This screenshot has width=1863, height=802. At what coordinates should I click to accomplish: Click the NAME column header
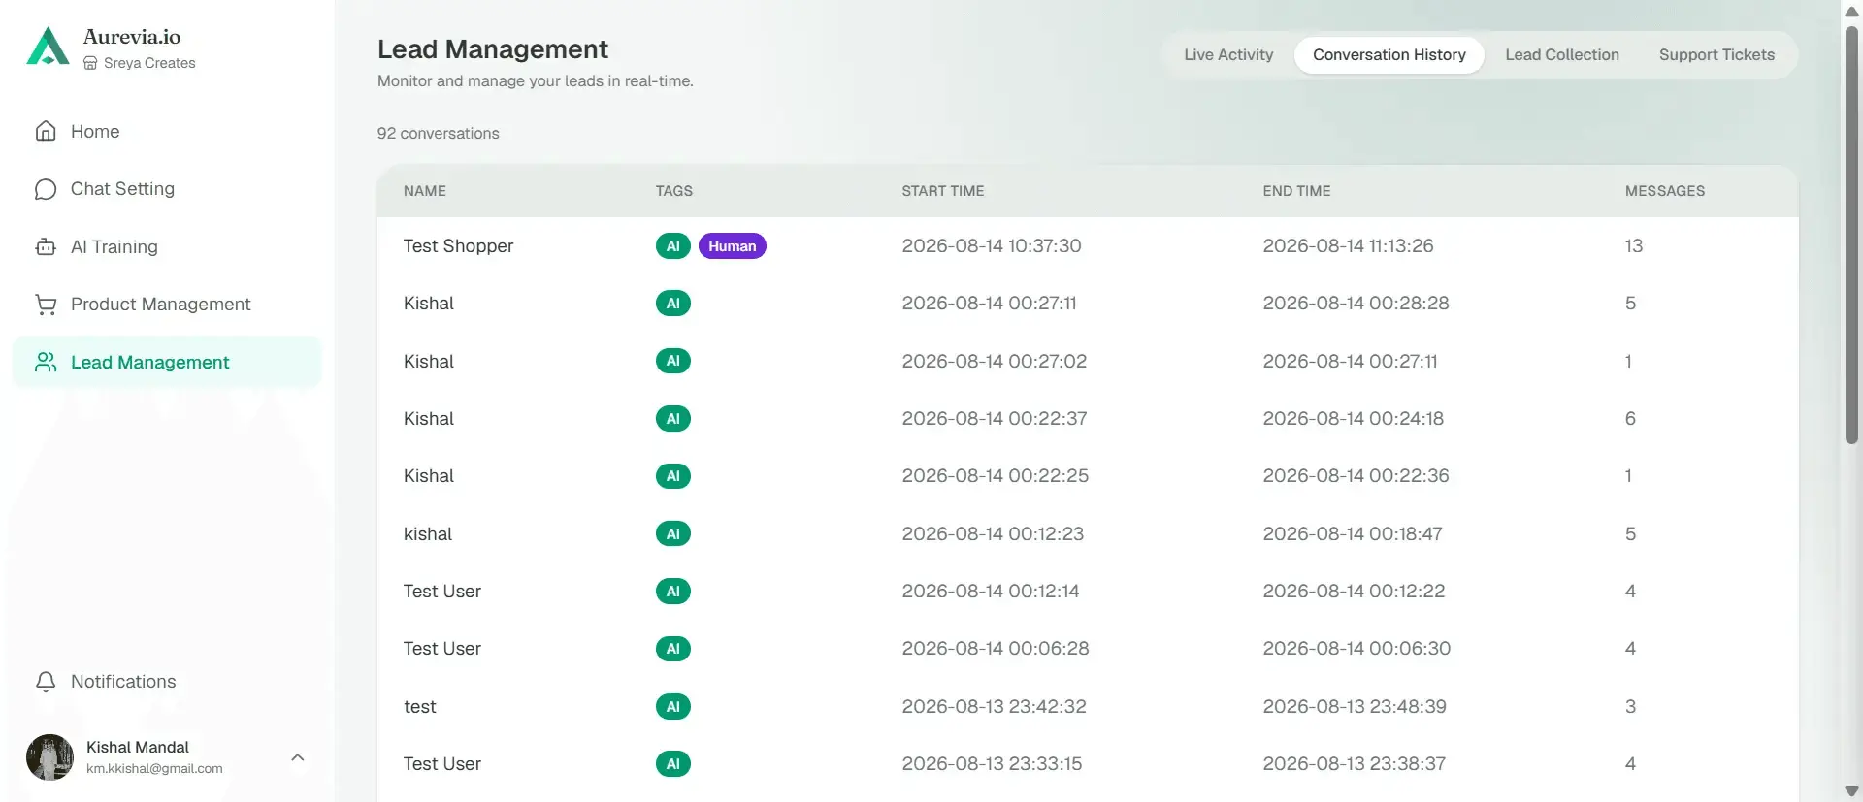(425, 191)
